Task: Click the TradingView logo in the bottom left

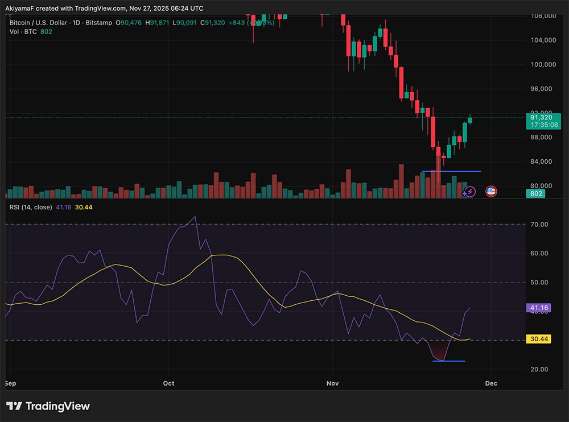Action: point(48,407)
